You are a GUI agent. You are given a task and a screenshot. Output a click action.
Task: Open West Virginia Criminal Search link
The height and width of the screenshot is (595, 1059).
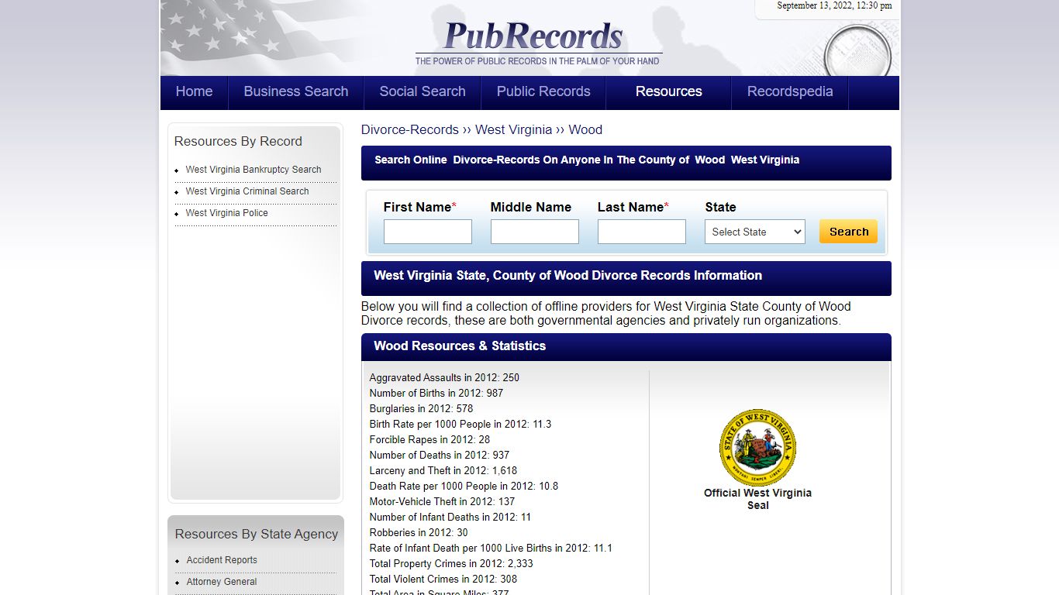tap(247, 191)
